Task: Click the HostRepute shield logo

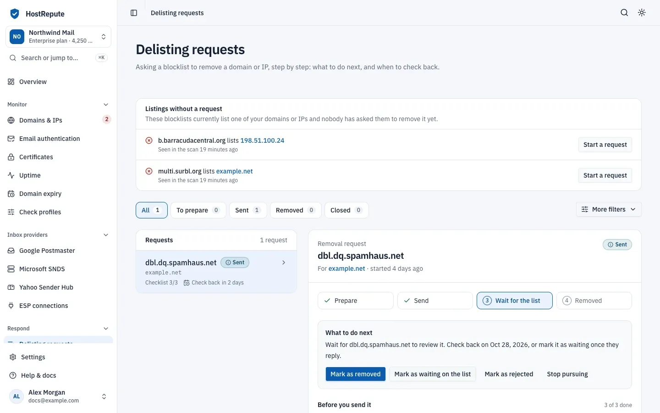Action: coord(15,14)
